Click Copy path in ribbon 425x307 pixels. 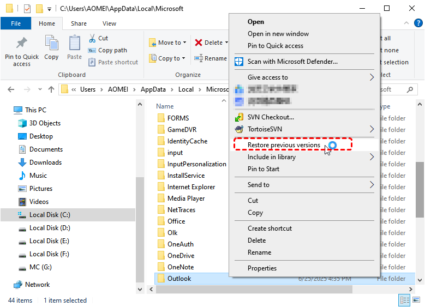click(107, 50)
